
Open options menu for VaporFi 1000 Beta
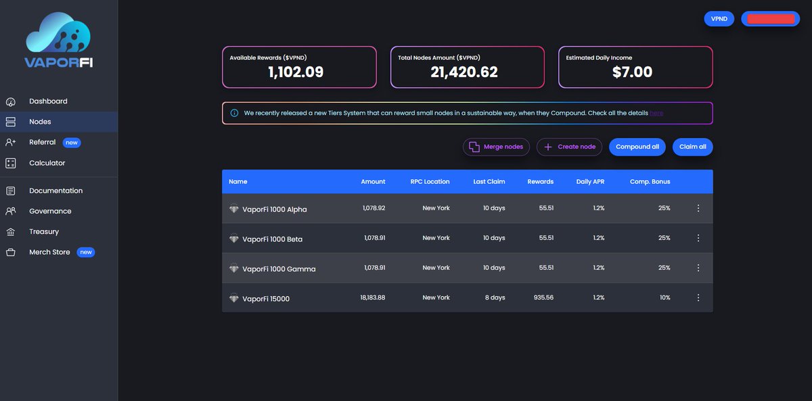[698, 238]
